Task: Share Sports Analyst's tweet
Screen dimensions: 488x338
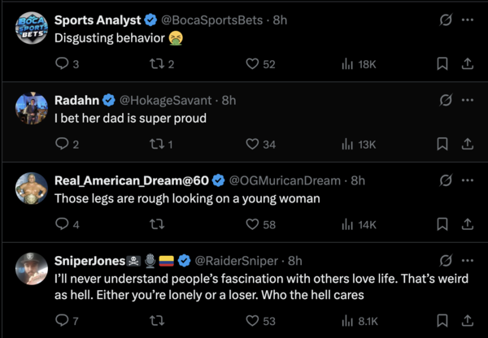Action: tap(468, 63)
